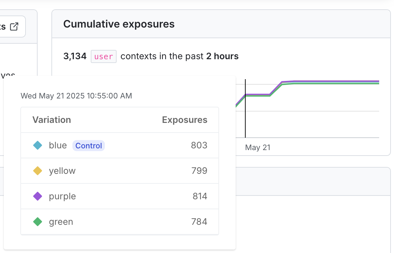
Task: Select the Control badge next to blue
Action: pos(89,146)
